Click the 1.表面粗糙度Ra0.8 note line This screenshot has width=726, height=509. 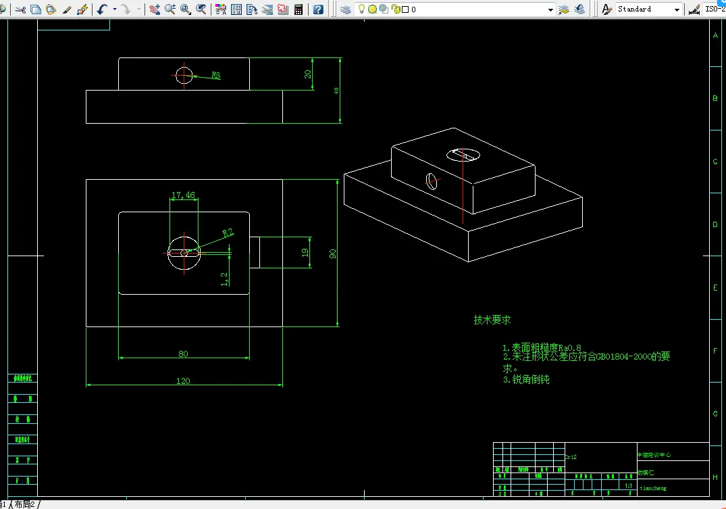click(x=542, y=347)
